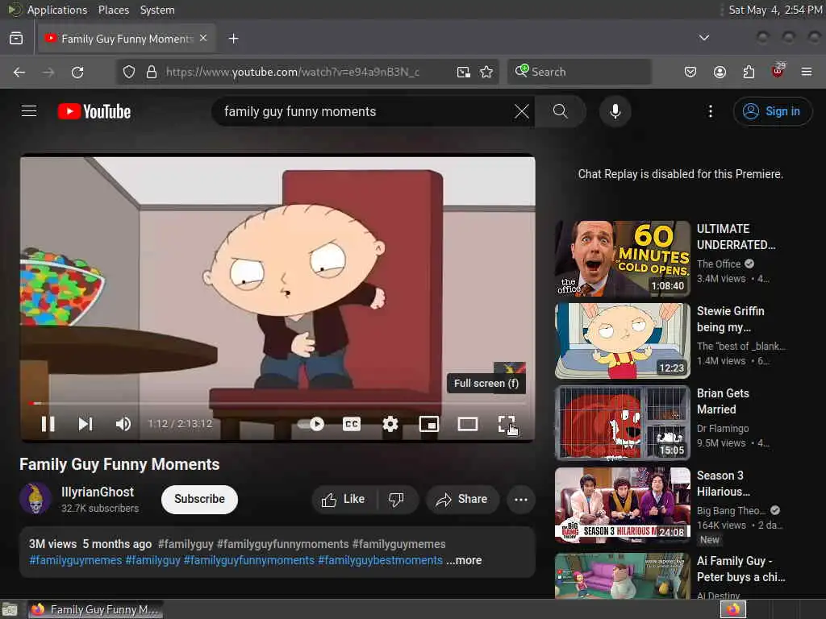Open the Places menu
826x619 pixels.
[113, 10]
